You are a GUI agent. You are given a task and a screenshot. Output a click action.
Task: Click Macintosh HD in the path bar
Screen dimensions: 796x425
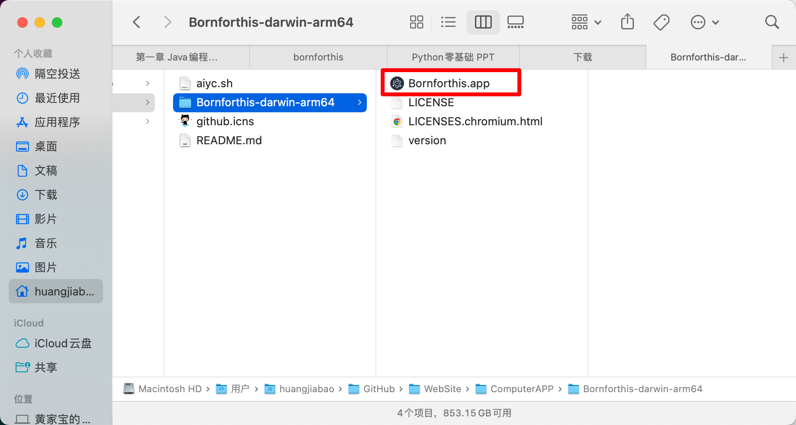(163, 389)
